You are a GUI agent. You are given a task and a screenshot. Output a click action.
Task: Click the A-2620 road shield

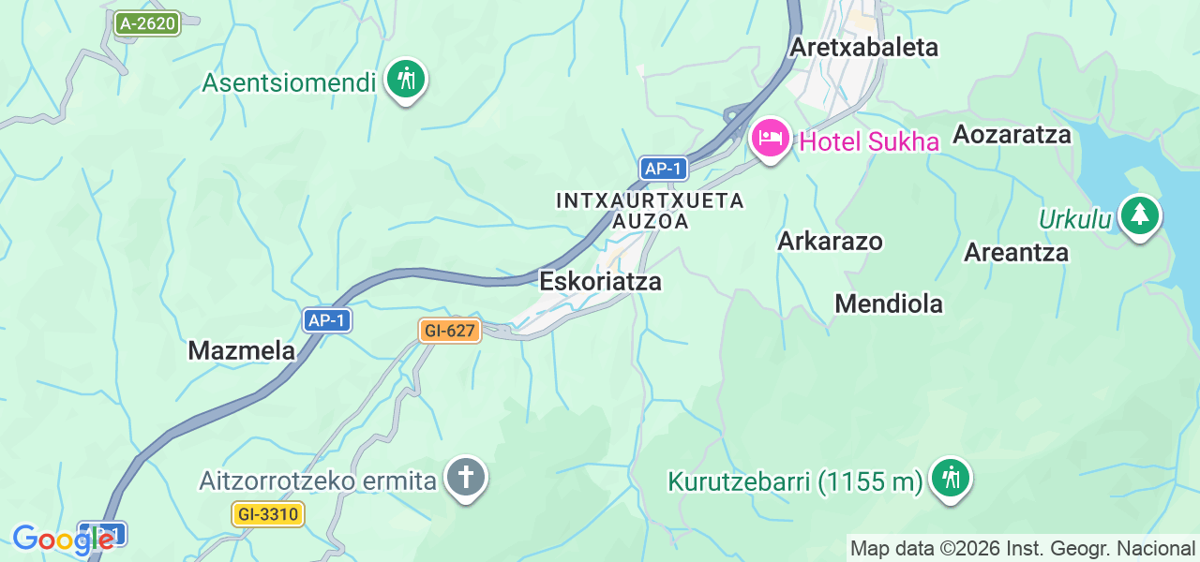click(147, 23)
